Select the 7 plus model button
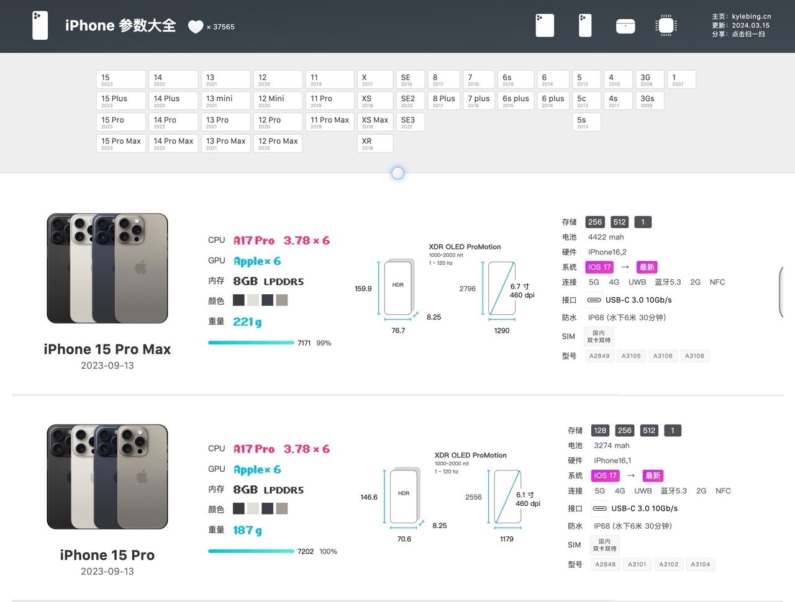 [x=479, y=101]
